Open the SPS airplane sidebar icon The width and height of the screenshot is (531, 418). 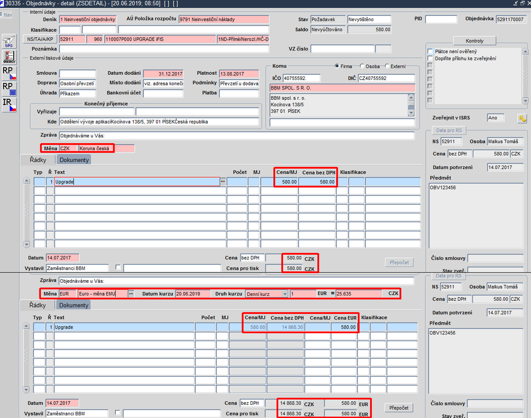9,41
